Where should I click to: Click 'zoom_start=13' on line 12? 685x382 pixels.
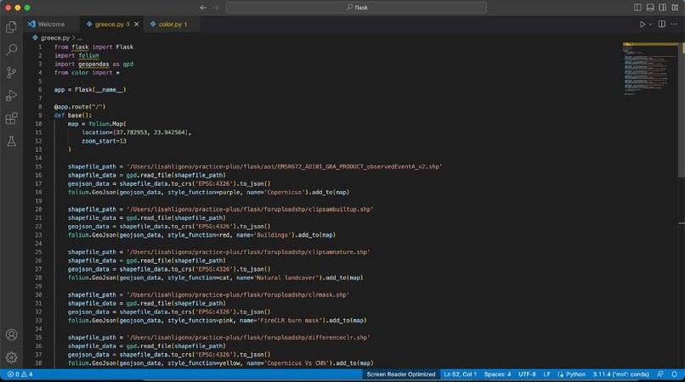point(104,142)
